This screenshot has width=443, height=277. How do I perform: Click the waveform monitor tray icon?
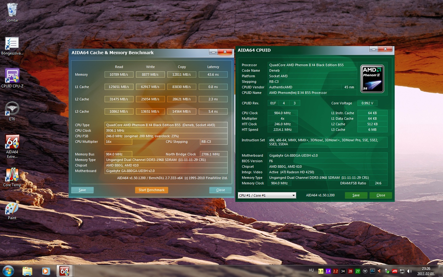(x=372, y=271)
